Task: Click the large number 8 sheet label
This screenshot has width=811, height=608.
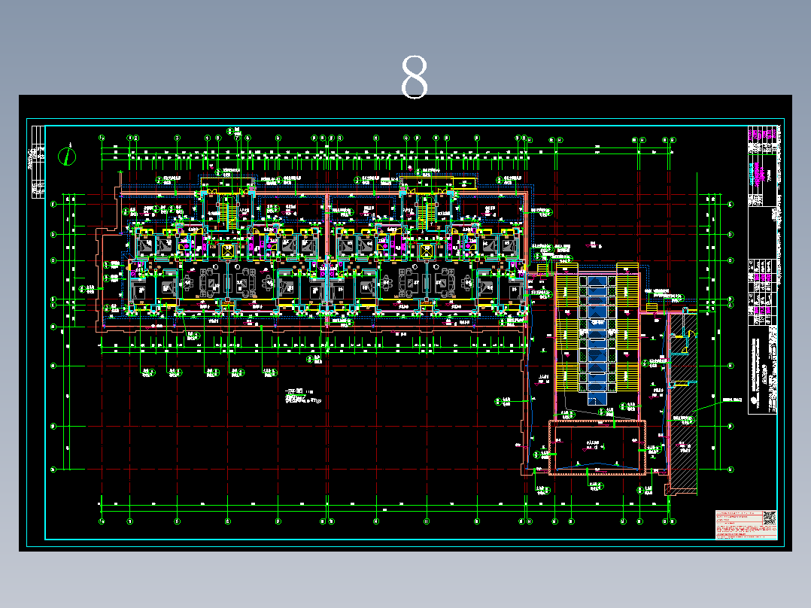Action: [415, 78]
